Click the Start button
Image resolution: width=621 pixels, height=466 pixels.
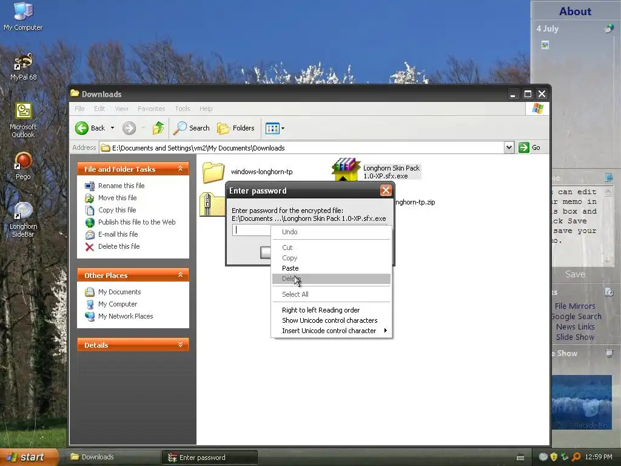coord(29,458)
